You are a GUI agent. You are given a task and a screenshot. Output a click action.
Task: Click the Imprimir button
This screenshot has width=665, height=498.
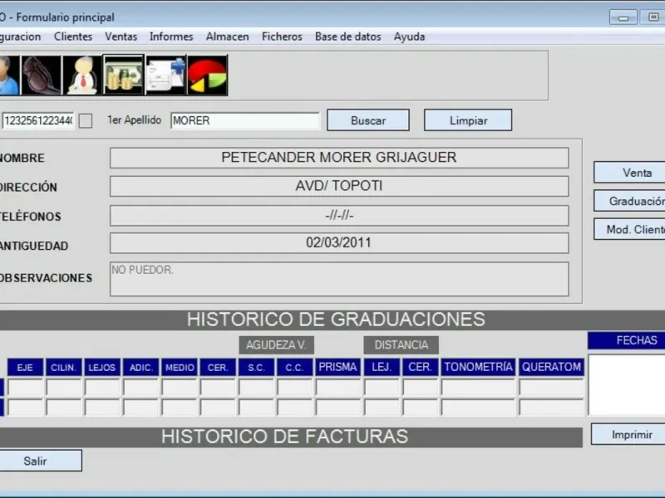(x=628, y=434)
